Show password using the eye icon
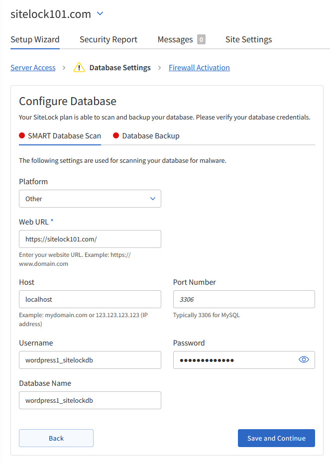The image size is (330, 463). 304,360
